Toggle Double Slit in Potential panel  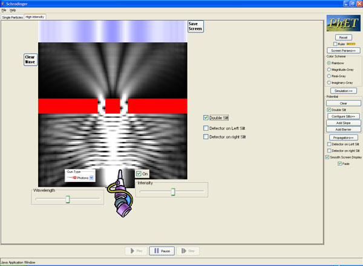[329, 110]
